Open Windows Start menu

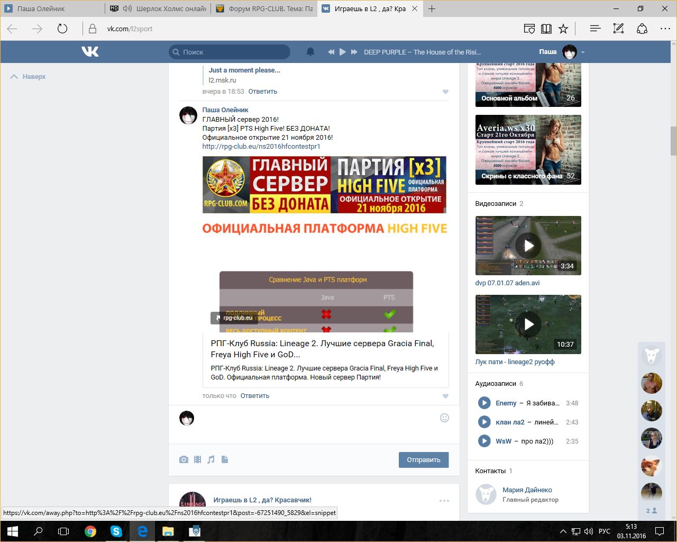[13, 531]
